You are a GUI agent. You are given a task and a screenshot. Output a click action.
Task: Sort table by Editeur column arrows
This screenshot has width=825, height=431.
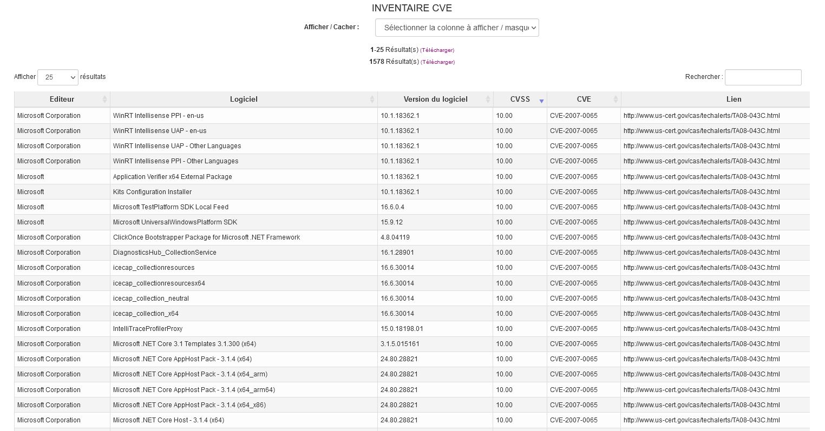pos(104,100)
